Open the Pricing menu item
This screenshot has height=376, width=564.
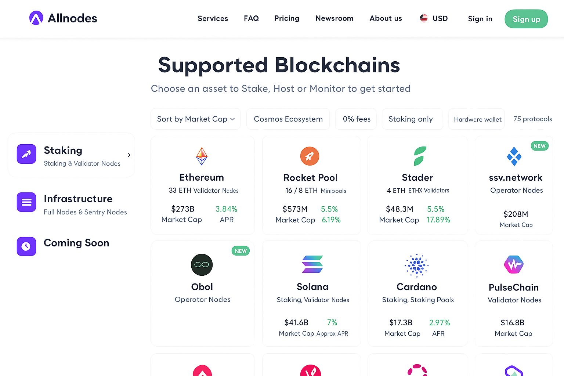point(287,18)
